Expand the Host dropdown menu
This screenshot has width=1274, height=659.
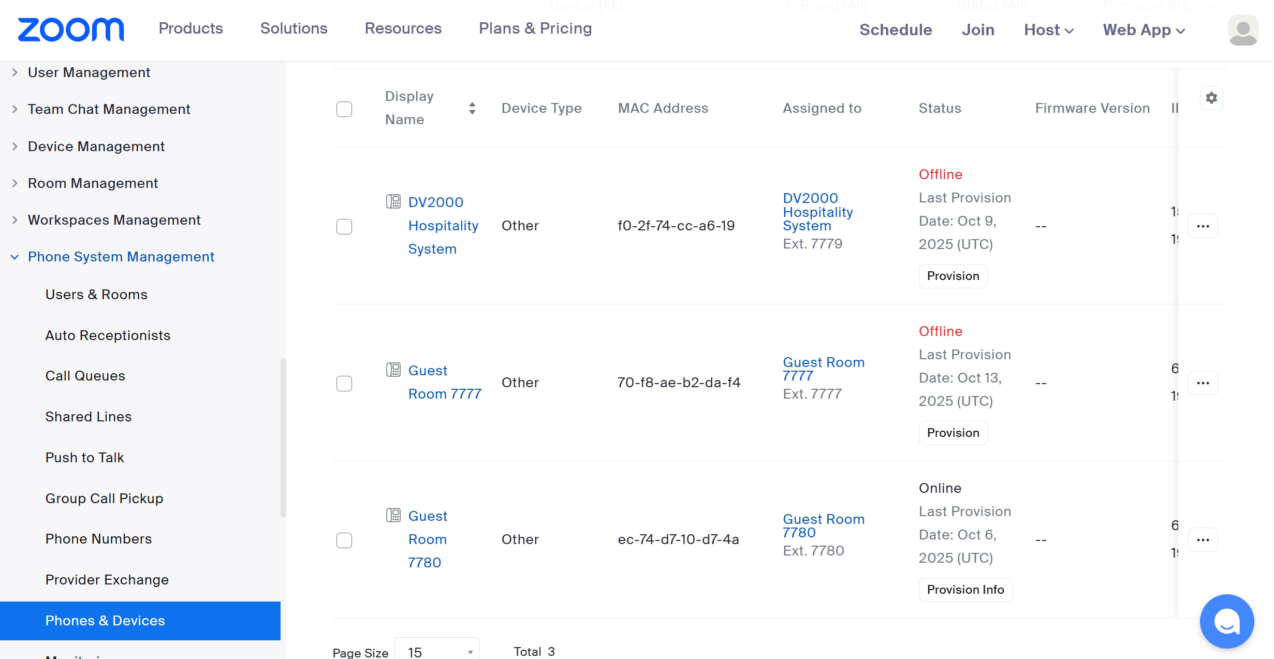1049,30
